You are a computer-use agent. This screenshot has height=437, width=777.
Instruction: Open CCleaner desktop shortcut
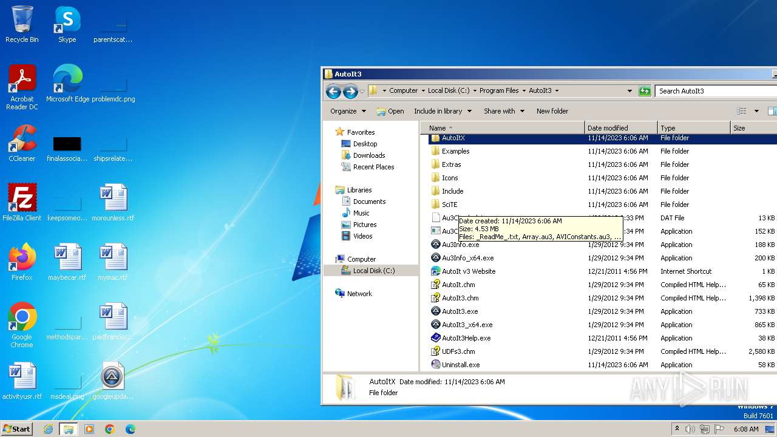(22, 143)
